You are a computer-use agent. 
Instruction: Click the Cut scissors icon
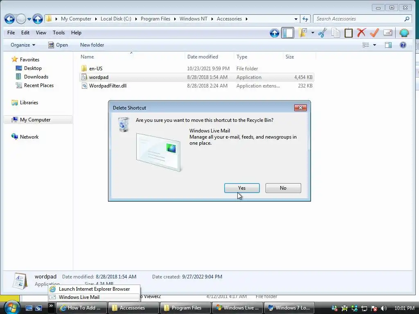point(322,33)
